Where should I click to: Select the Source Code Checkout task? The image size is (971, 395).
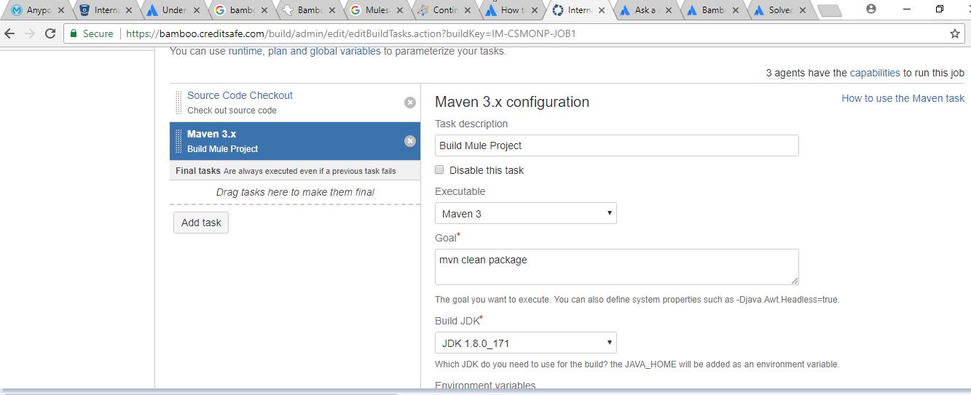pos(295,103)
